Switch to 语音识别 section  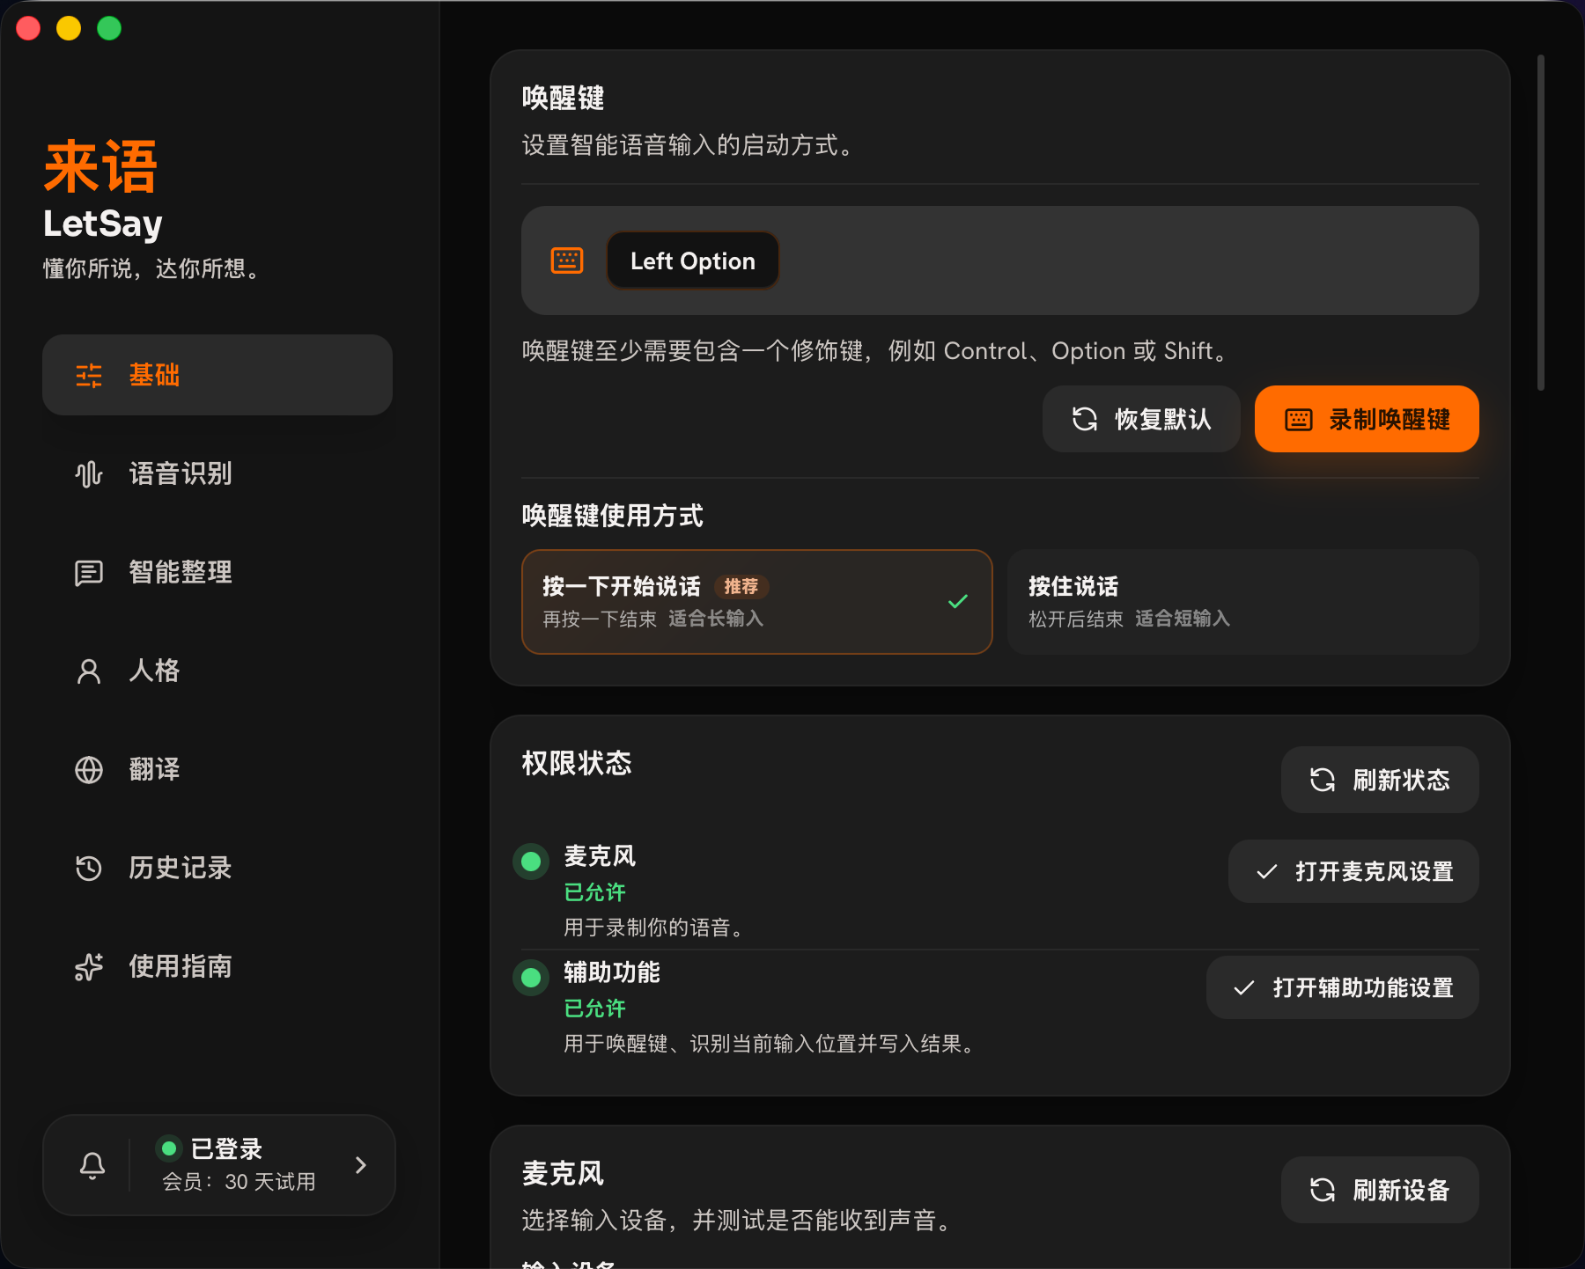pos(217,473)
